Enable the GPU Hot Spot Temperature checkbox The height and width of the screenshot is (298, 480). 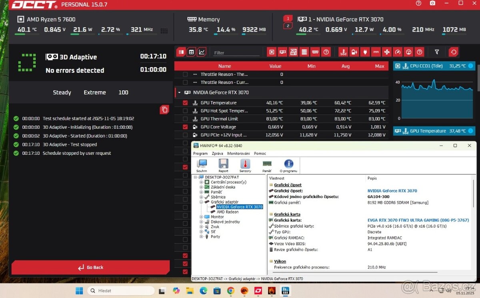[185, 111]
